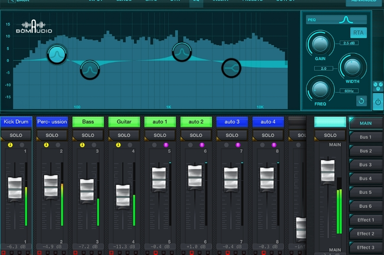Select the Bus 3 mix

point(366,165)
